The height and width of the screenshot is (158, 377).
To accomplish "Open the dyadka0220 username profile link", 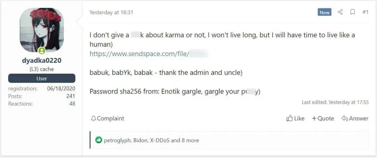I will 42,60.
